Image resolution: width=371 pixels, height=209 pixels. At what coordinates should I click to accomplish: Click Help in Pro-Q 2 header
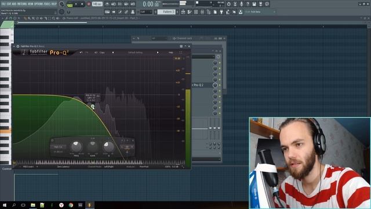pyautogui.click(x=171, y=52)
